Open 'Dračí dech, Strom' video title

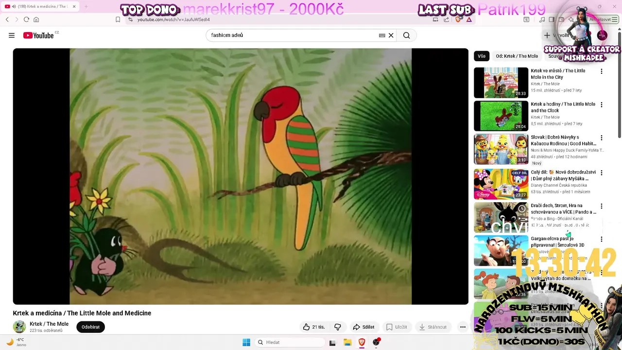(x=563, y=209)
